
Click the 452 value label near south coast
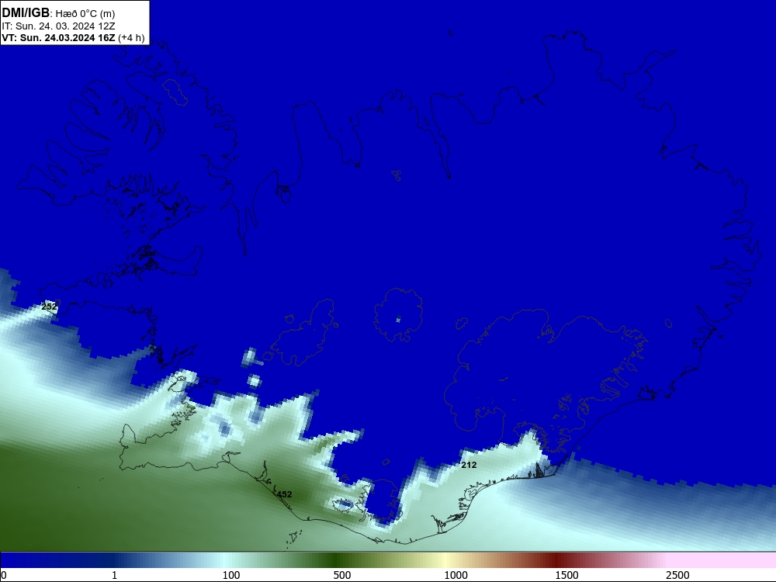[x=284, y=494]
